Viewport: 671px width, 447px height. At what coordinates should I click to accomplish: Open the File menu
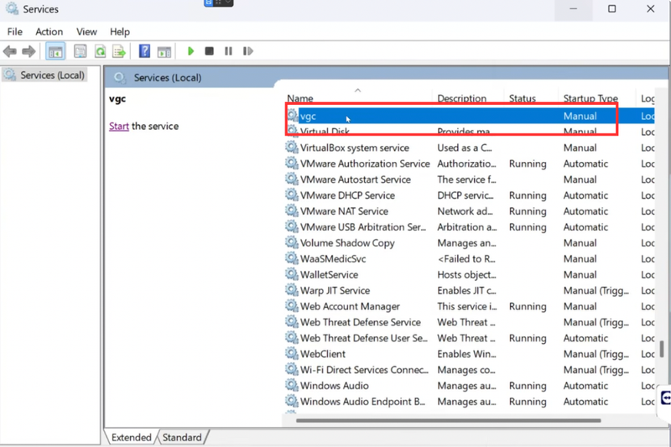tap(14, 32)
